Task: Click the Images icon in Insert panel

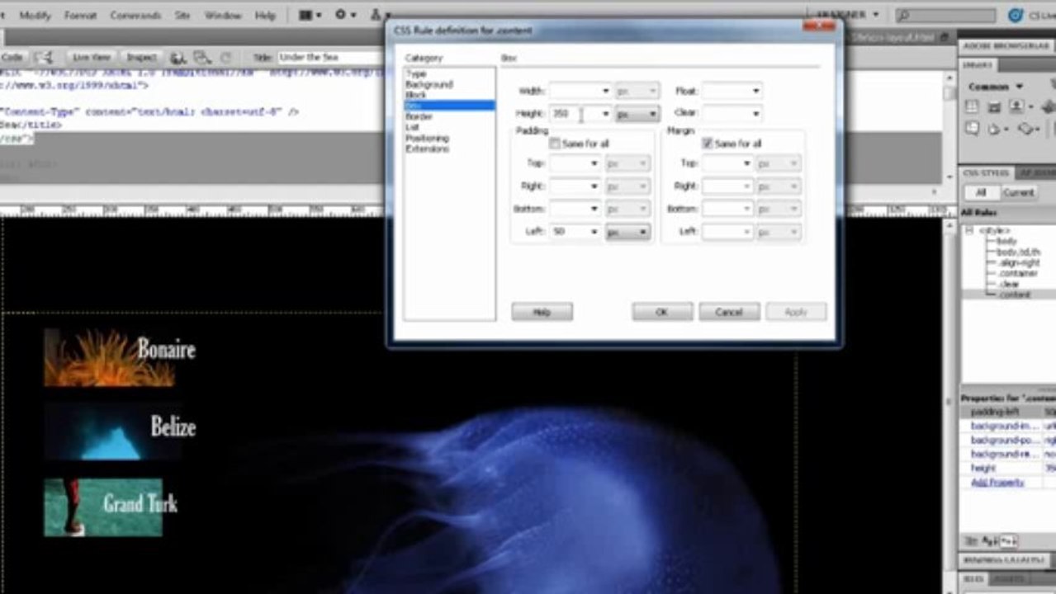Action: click(1019, 107)
